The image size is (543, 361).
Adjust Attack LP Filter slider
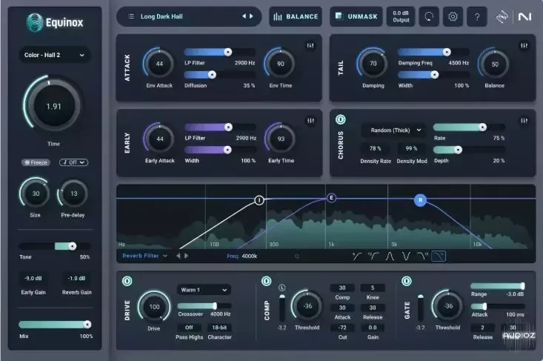point(219,53)
